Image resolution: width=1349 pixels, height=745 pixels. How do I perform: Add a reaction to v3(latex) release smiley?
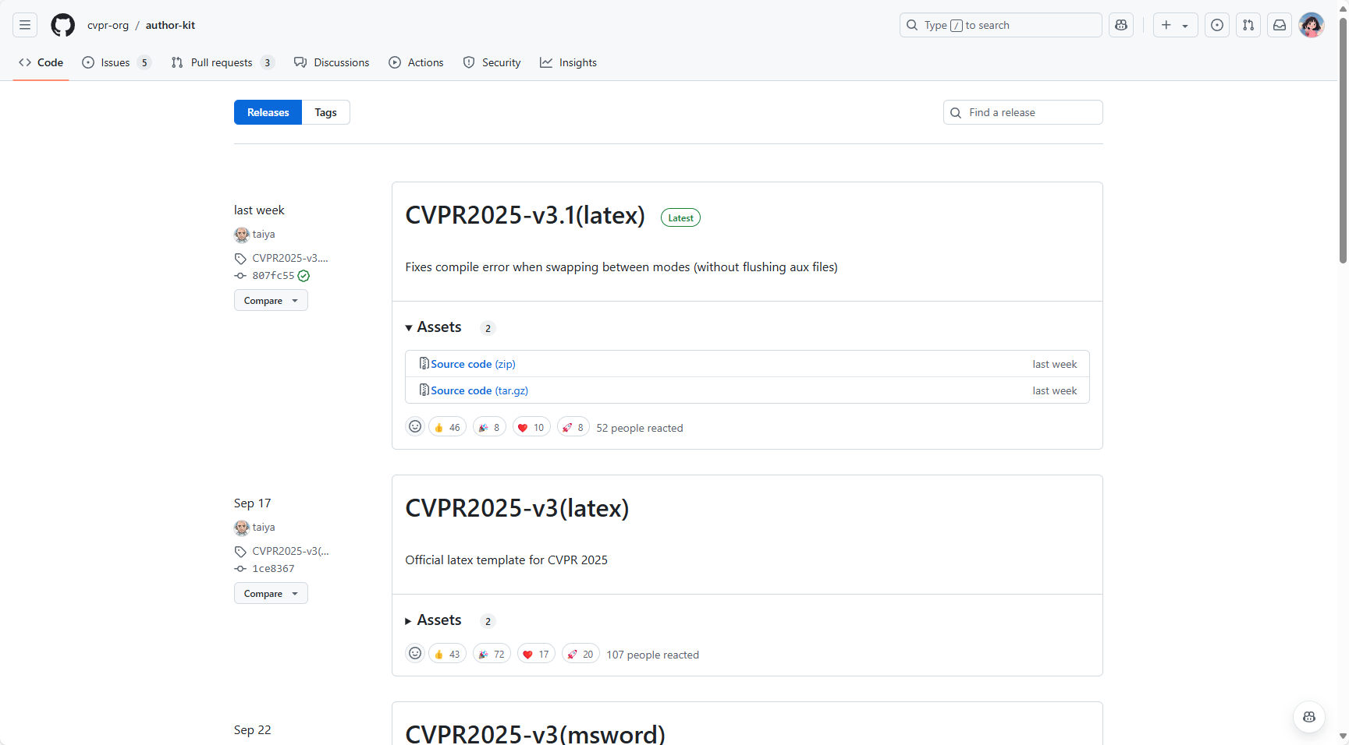point(415,653)
